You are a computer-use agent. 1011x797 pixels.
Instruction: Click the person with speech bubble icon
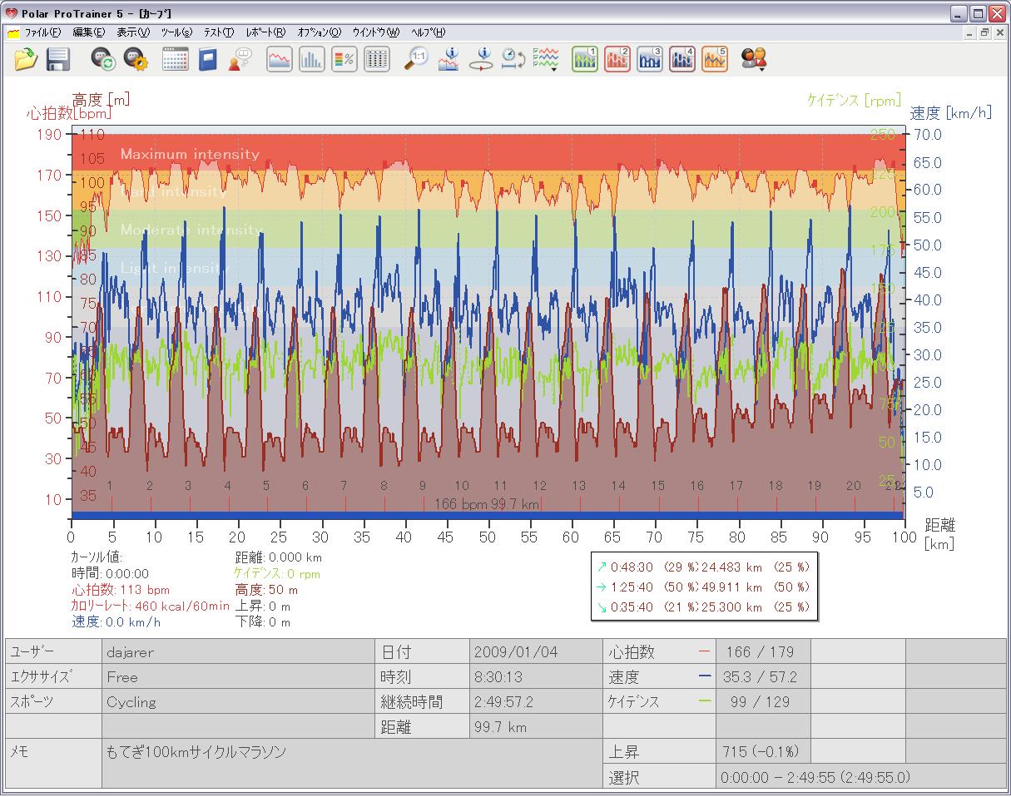pos(240,59)
